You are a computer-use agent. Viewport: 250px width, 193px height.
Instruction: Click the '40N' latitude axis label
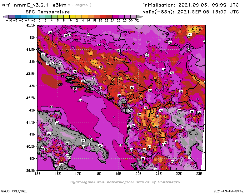tap(32, 158)
